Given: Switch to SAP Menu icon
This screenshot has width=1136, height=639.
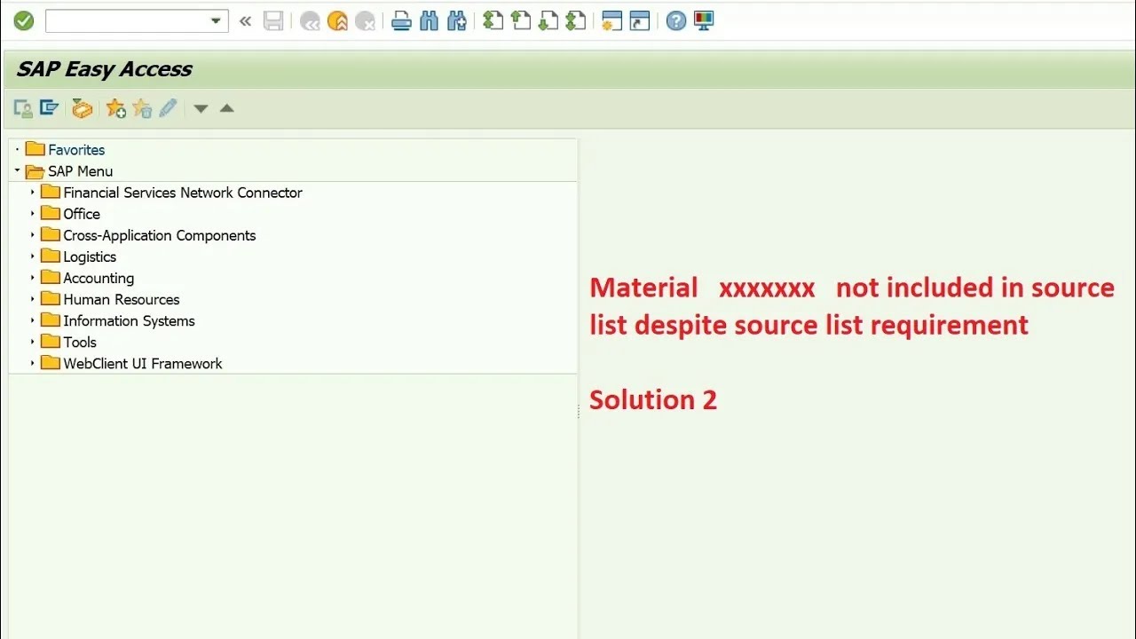Looking at the screenshot, I should 49,108.
